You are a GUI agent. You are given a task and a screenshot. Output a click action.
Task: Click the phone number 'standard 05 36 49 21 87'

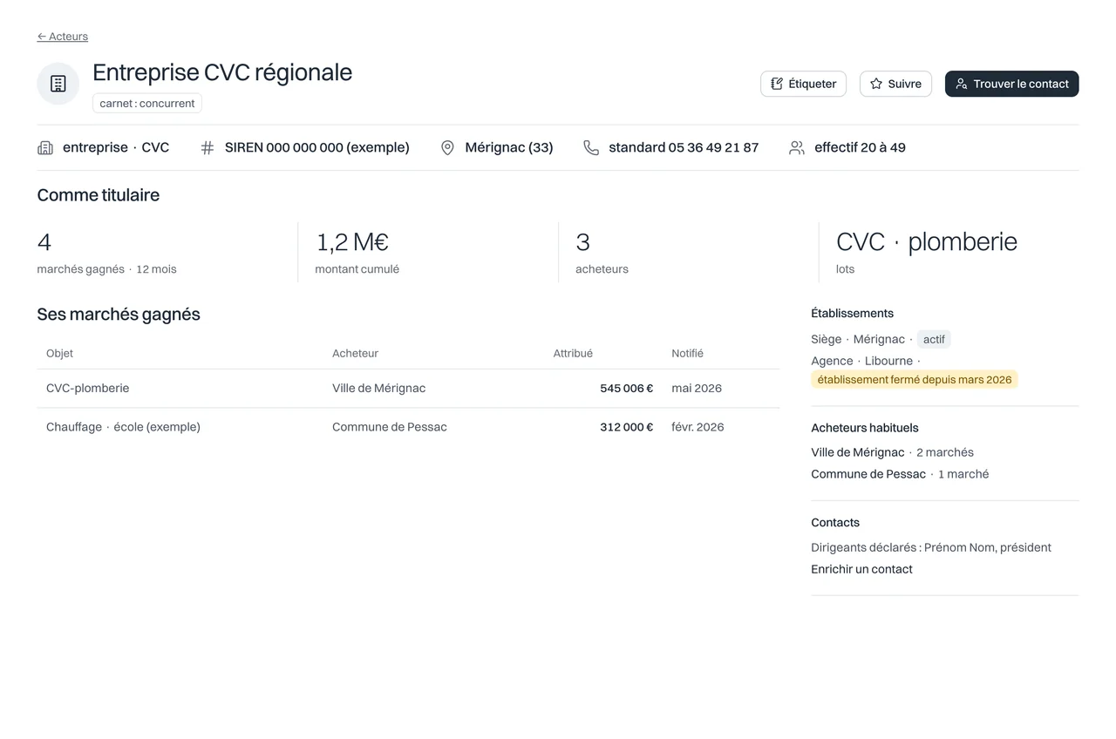tap(684, 147)
